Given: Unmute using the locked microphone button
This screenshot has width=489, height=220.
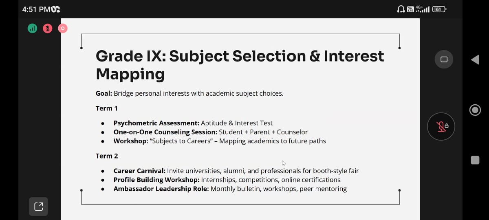Looking at the screenshot, I should point(441,126).
